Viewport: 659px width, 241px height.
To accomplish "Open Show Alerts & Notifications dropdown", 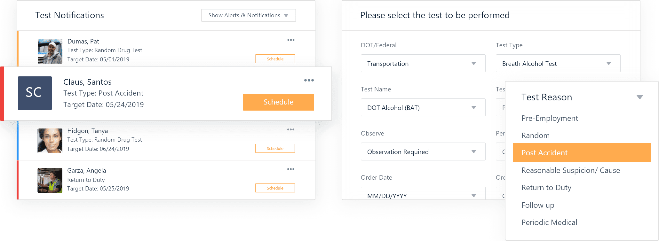I will [249, 15].
